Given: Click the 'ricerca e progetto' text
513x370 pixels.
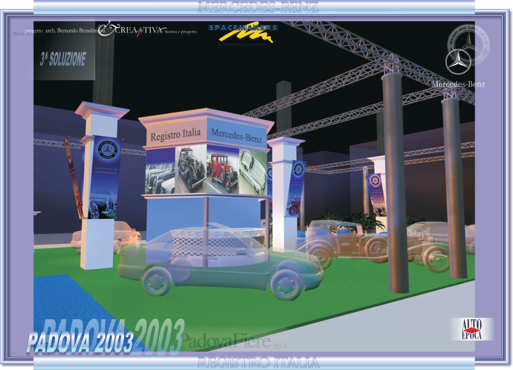Looking at the screenshot, I should click(x=181, y=32).
